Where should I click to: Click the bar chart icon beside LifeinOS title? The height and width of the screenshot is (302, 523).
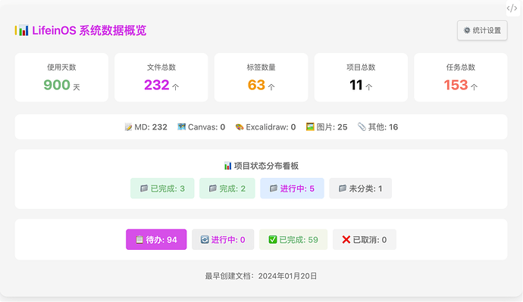coord(22,30)
